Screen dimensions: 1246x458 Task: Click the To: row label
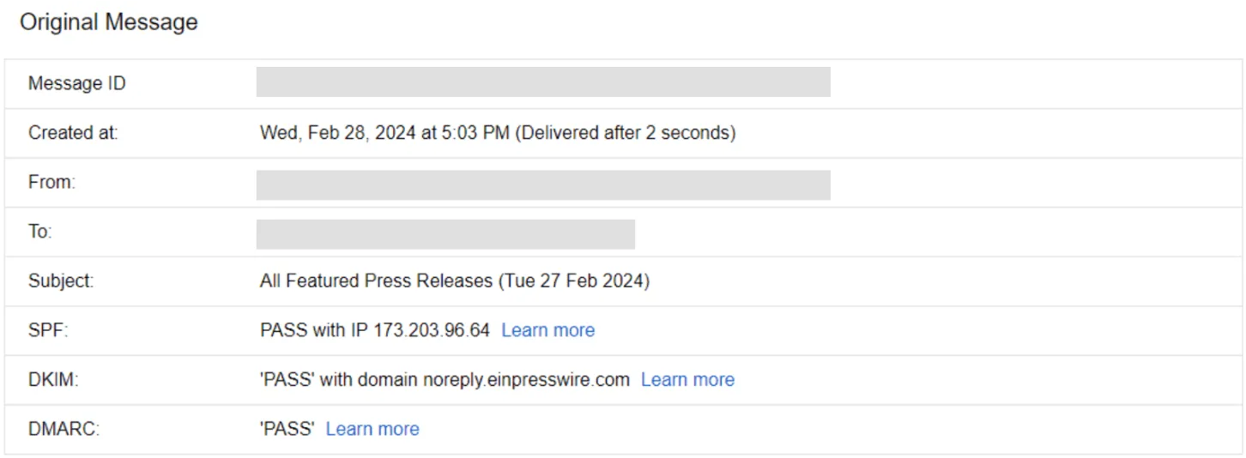click(40, 232)
